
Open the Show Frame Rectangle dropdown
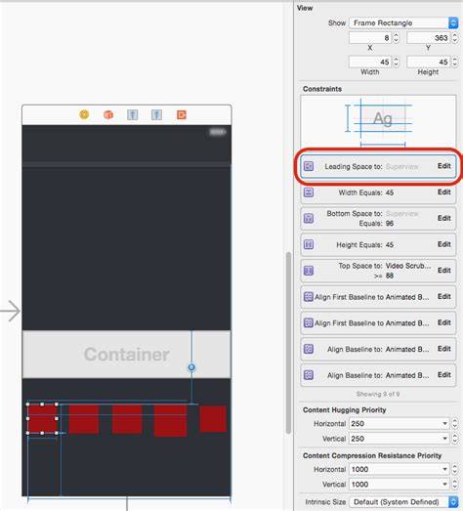tap(403, 22)
